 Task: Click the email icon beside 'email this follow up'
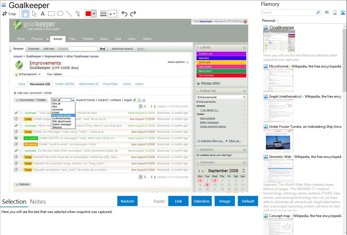tap(198, 141)
